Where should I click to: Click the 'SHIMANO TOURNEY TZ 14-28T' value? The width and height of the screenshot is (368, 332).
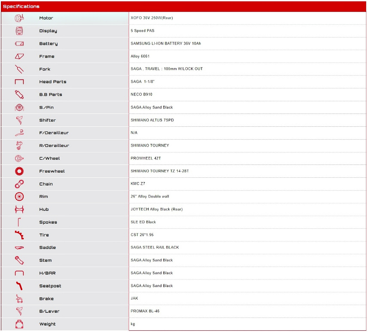(160, 171)
